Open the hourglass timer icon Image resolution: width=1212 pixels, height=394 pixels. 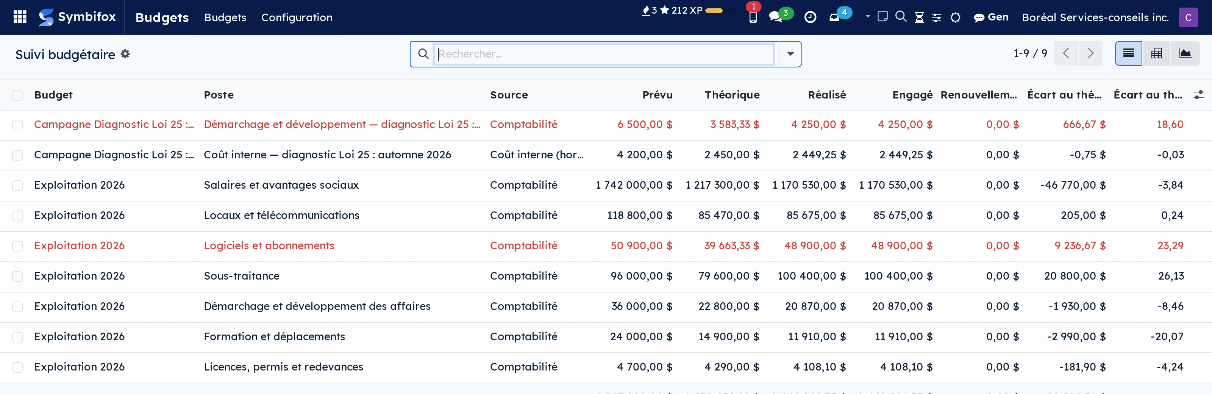point(919,17)
